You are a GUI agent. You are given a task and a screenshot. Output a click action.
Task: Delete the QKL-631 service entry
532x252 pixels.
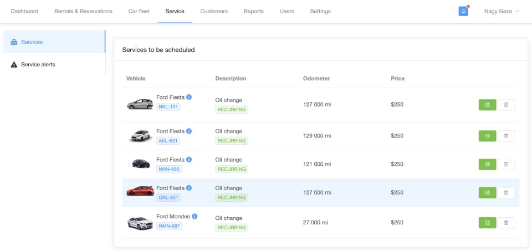click(x=506, y=193)
